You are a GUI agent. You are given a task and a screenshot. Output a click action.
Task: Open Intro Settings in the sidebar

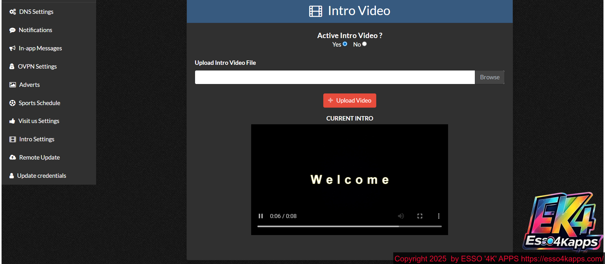pyautogui.click(x=37, y=139)
